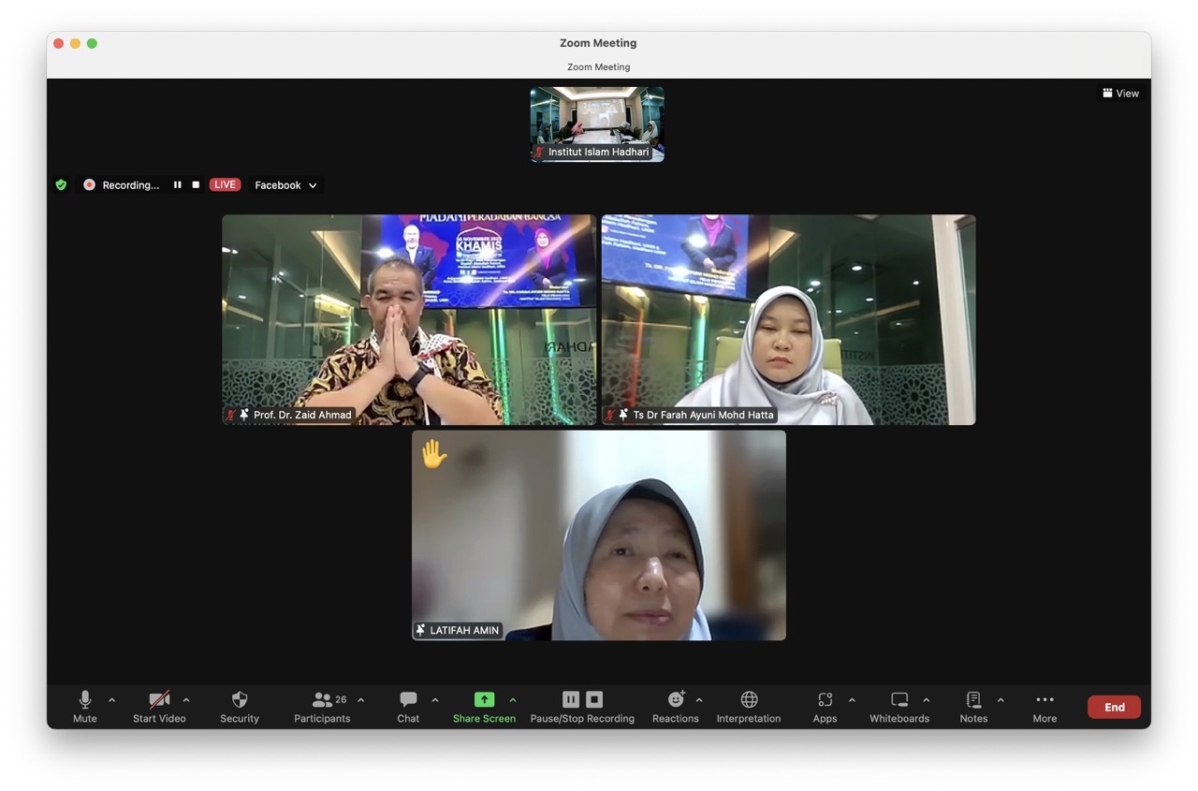1198x791 pixels.
Task: Expand audio options arrow beside Mute
Action: [x=111, y=700]
